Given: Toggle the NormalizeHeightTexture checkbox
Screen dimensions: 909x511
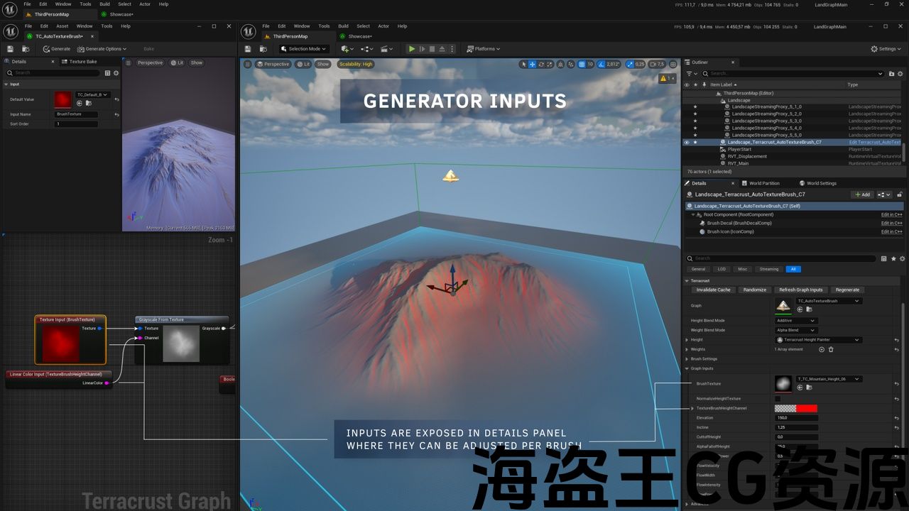Looking at the screenshot, I should 778,399.
